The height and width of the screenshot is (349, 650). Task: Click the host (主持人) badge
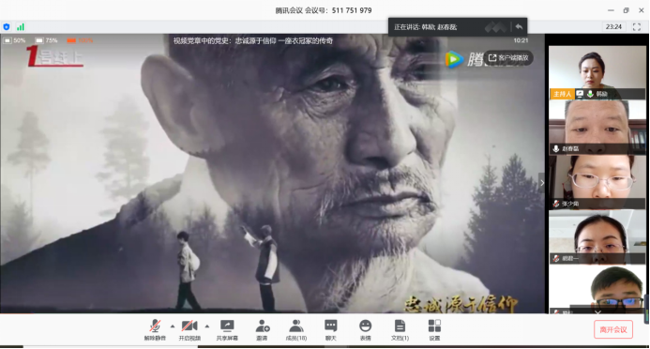pos(562,94)
